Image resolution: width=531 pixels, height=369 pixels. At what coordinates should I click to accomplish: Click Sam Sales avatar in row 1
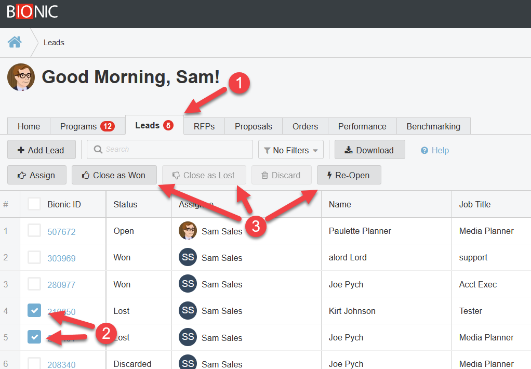(188, 231)
